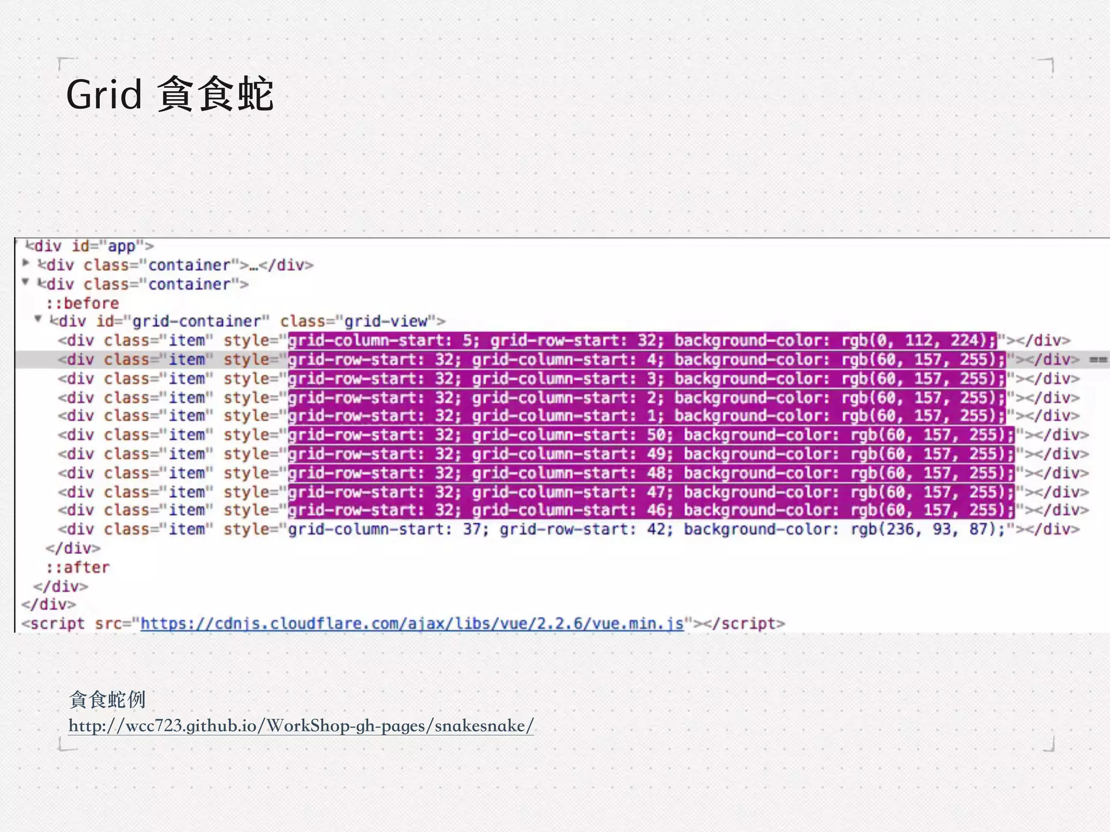1110x832 pixels.
Task: Collapse the grid-container div triangle
Action: [x=38, y=319]
